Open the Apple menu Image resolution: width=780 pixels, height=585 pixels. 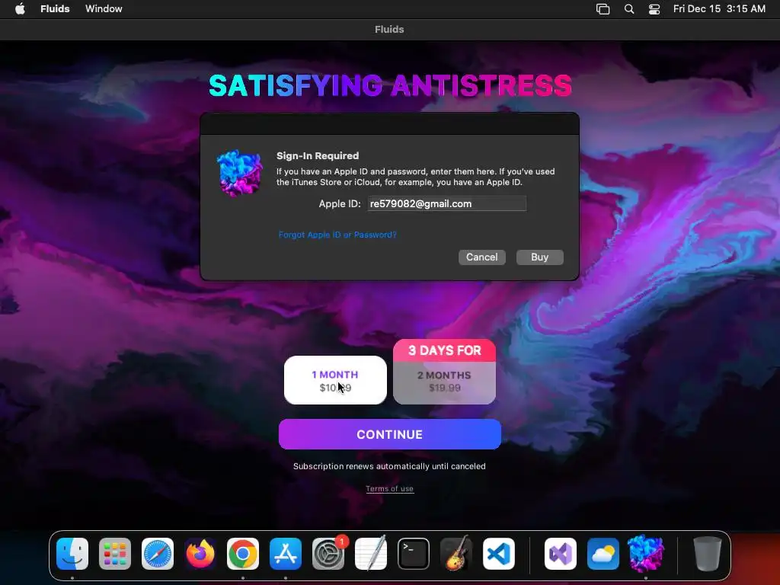tap(20, 9)
